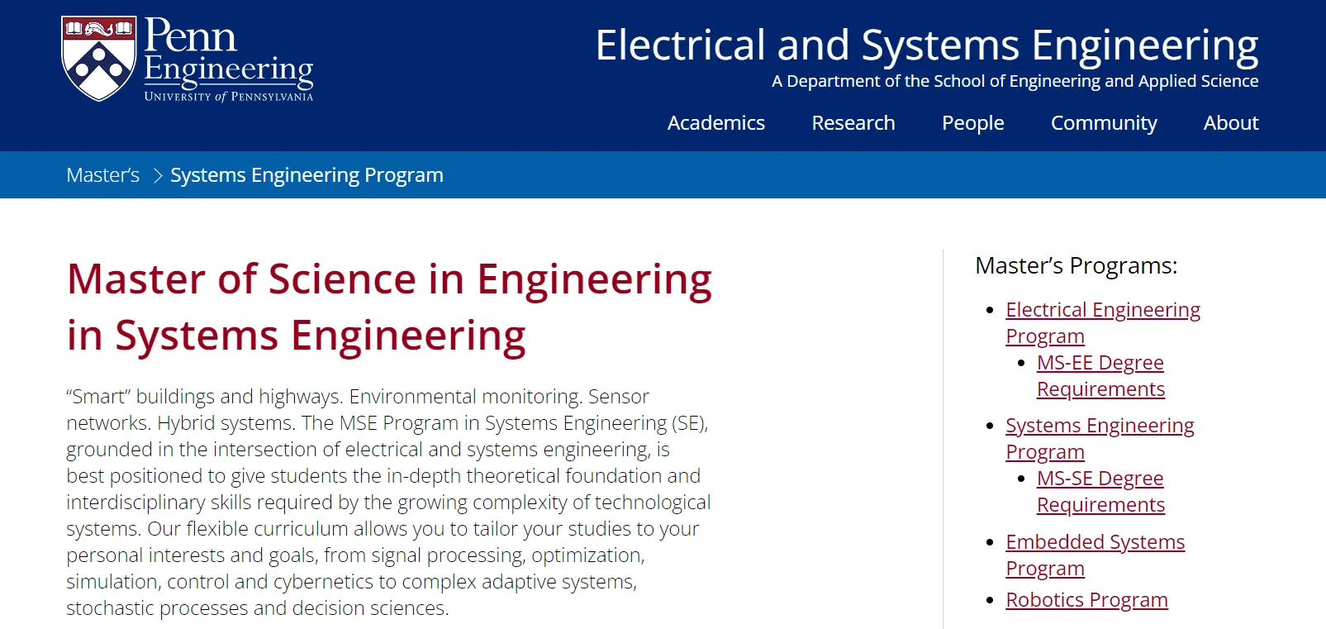Viewport: 1326px width, 629px height.
Task: Click the School of Engineering tagline
Action: pyautogui.click(x=1015, y=81)
